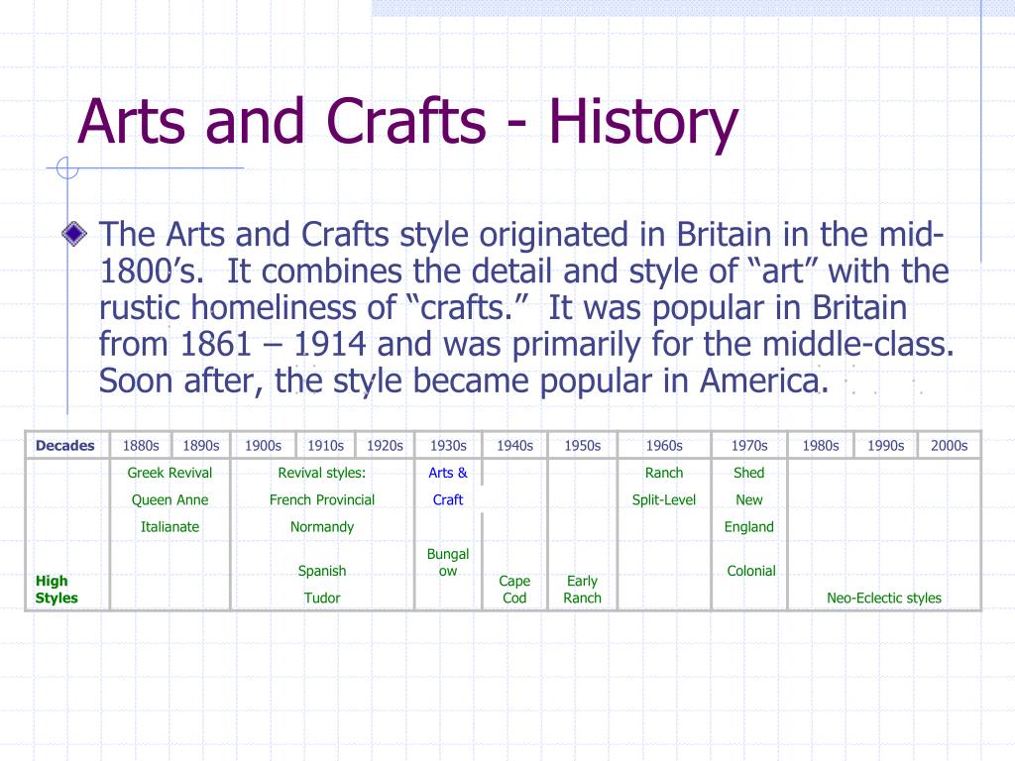1015x761 pixels.
Task: Click the "High Styles" row label
Action: point(56,590)
